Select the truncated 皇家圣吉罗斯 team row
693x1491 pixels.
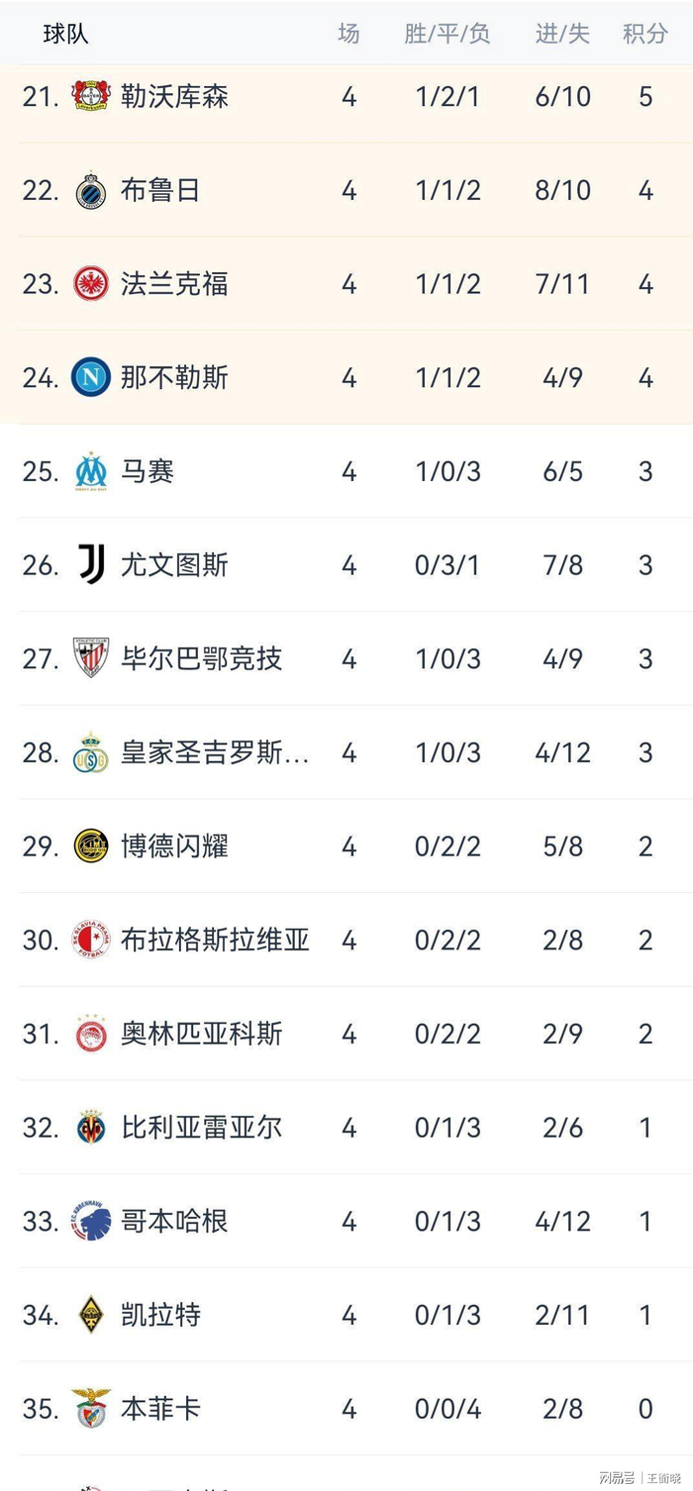(x=215, y=752)
